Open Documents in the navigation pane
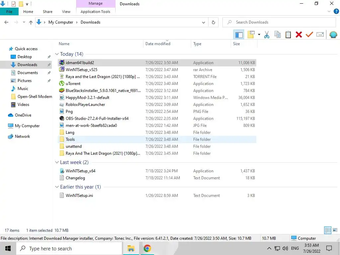Screen dimensions: 340x255 click(x=28, y=73)
